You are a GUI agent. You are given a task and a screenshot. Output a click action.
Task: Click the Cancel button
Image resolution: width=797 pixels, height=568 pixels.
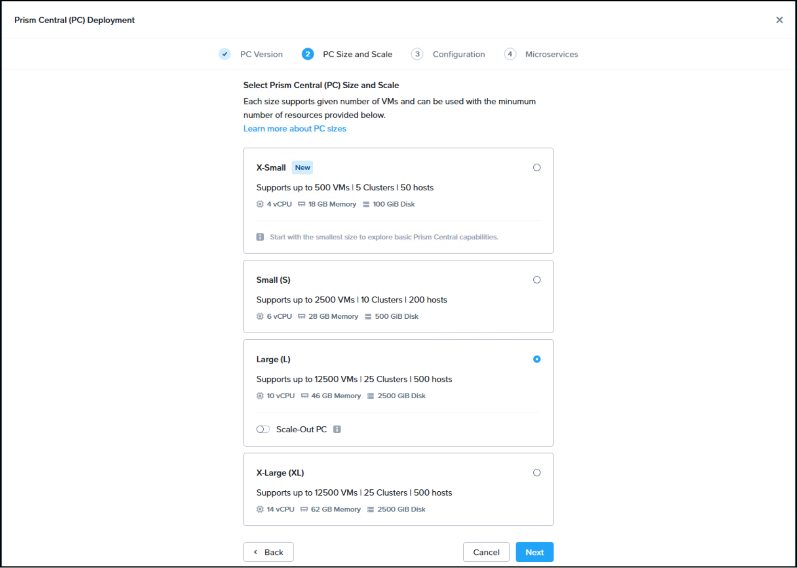pos(486,552)
